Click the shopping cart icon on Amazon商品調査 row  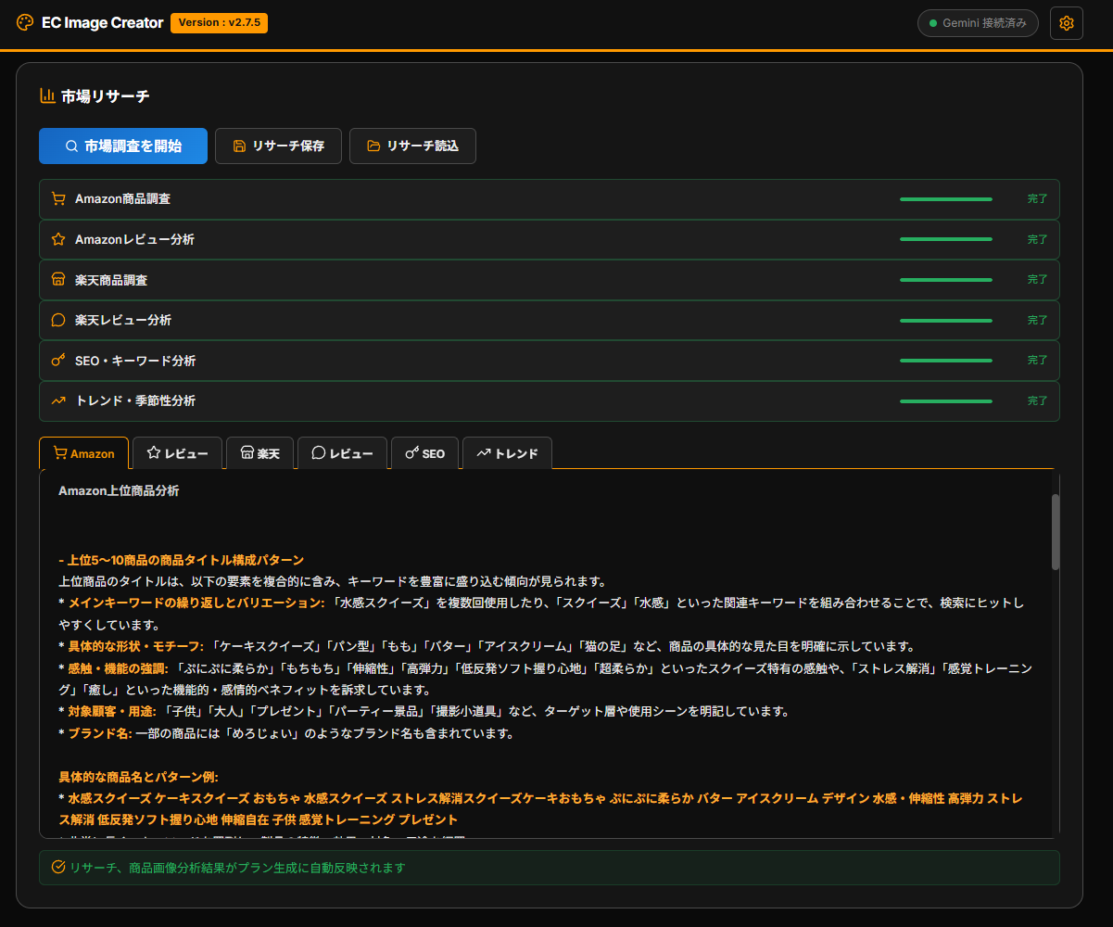(x=59, y=198)
